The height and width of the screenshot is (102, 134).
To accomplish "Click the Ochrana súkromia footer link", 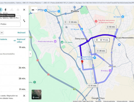I will coord(122,101).
